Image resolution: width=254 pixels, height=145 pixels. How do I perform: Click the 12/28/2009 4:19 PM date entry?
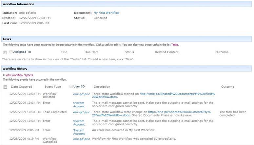pyautogui.click(x=24, y=139)
